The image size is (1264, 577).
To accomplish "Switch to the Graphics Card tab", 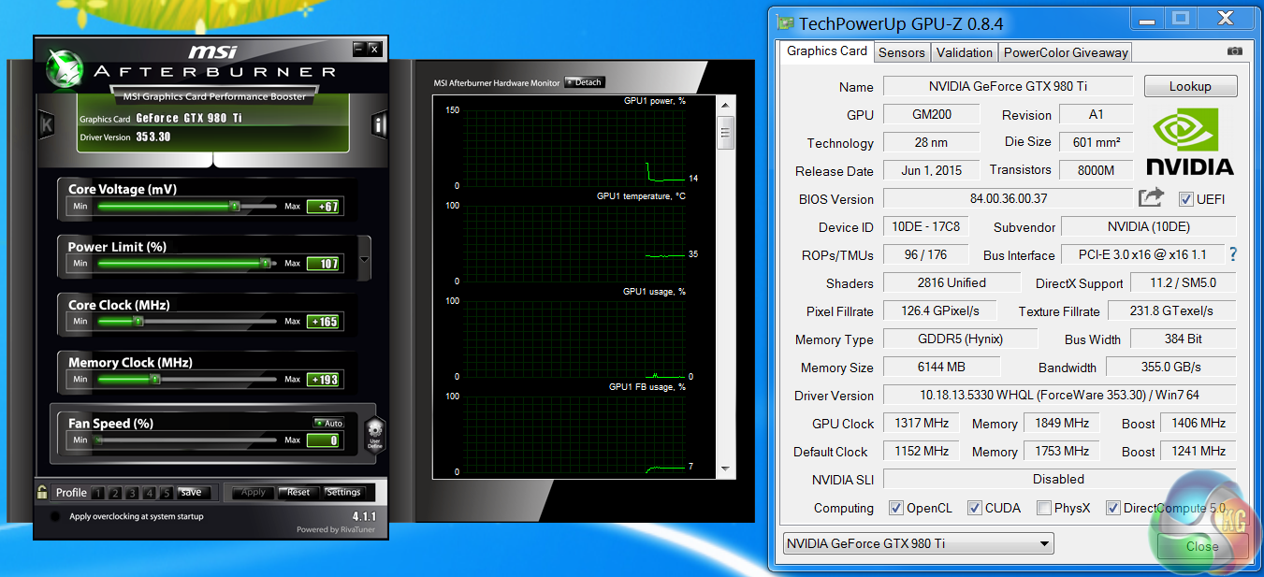I will point(827,51).
